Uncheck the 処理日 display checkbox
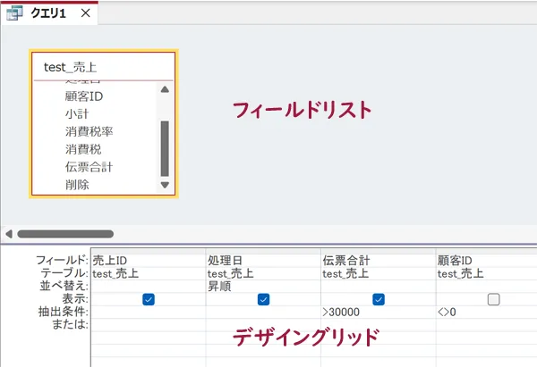537x367 pixels. pyautogui.click(x=263, y=299)
